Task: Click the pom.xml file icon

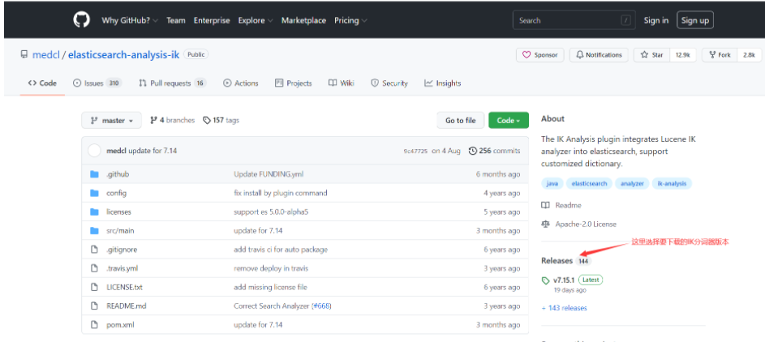Action: point(95,324)
